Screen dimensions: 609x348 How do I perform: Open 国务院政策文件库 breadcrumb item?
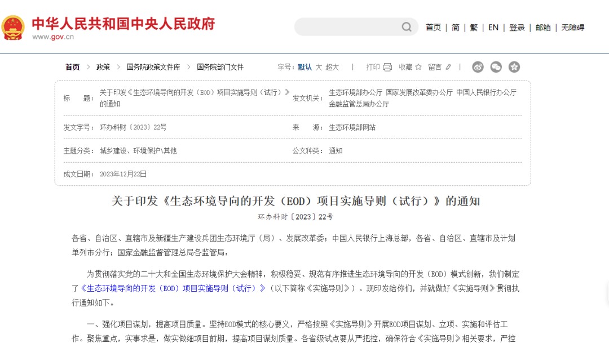tap(153, 67)
